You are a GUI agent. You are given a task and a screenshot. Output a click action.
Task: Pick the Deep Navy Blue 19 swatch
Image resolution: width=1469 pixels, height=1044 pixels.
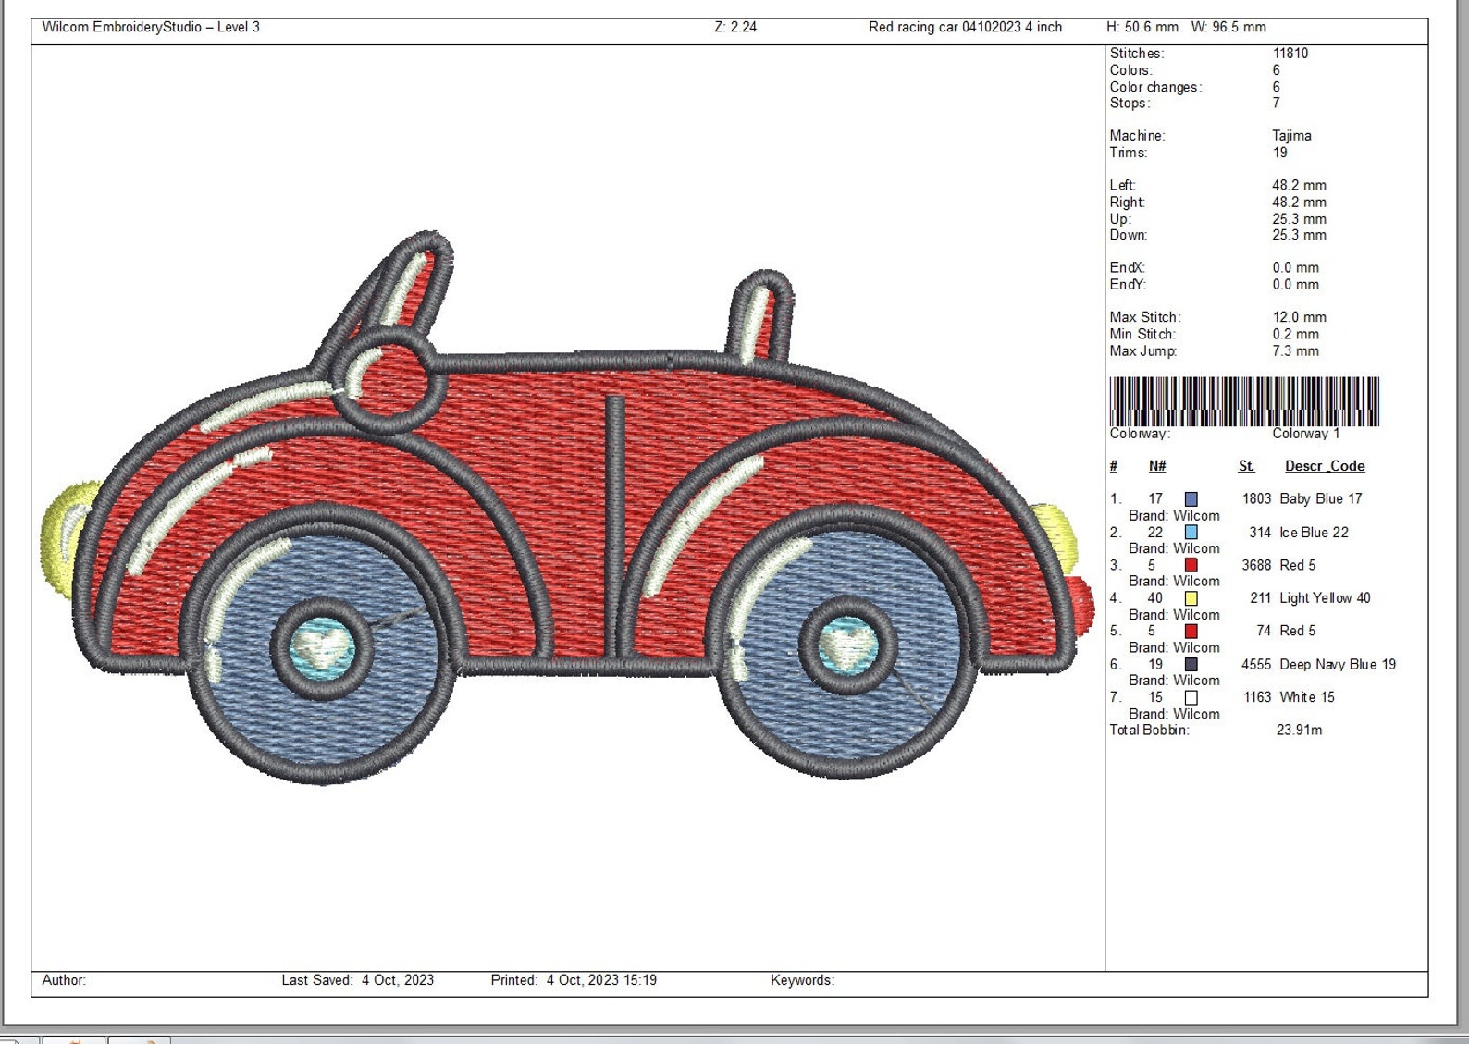(1191, 664)
